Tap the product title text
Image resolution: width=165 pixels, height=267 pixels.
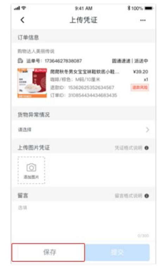point(84,72)
